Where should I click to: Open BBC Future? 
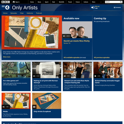pyautogui.click(x=78, y=2)
